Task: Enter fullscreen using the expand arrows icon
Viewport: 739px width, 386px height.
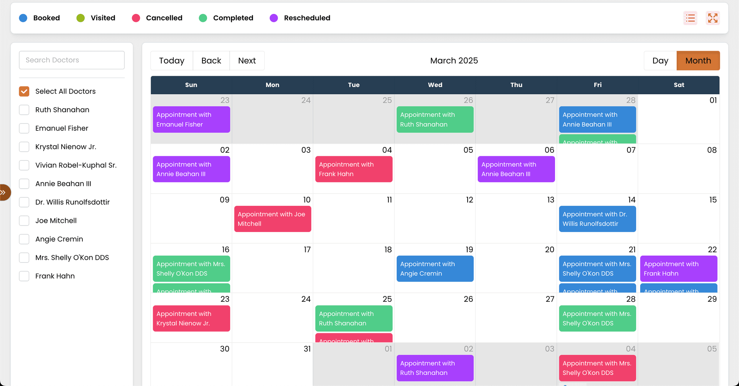Action: coord(713,18)
